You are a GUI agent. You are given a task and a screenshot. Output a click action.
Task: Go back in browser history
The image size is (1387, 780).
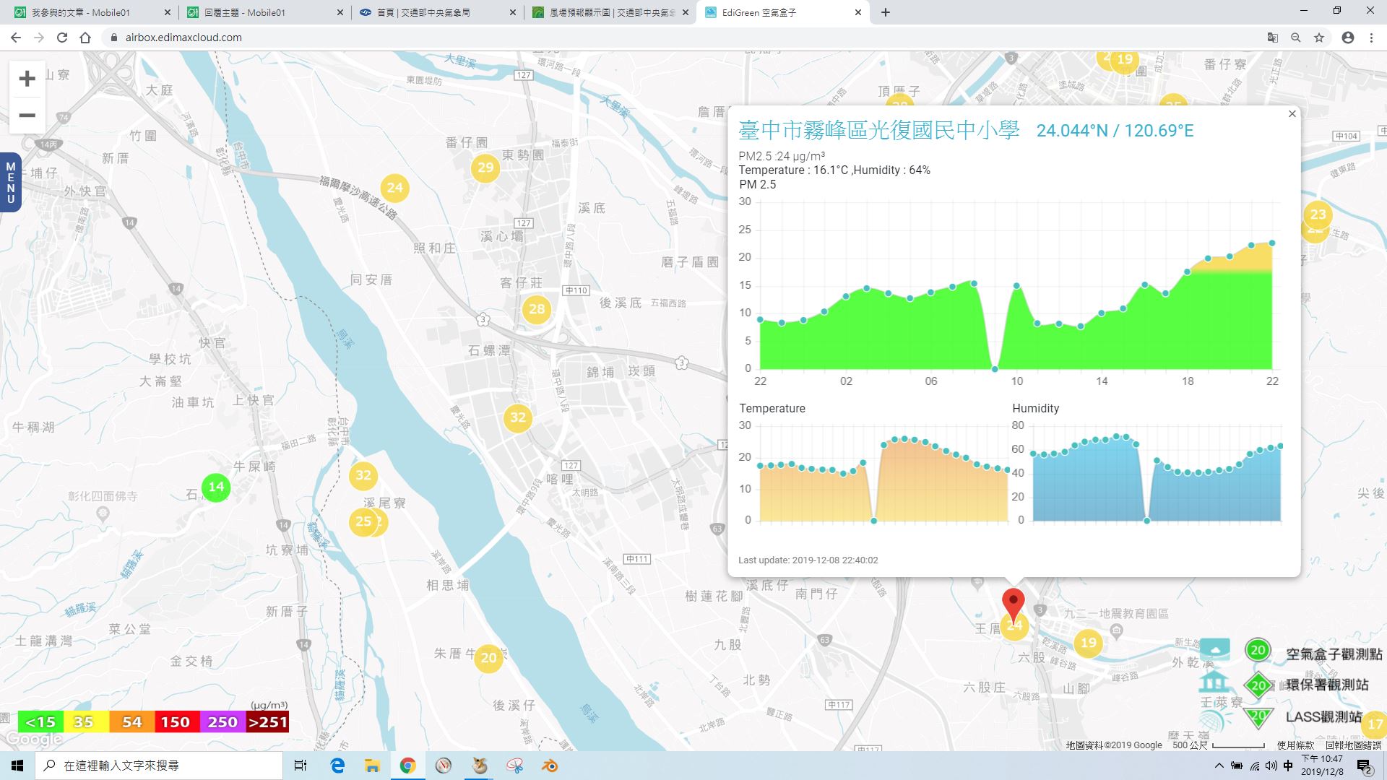[x=16, y=38]
